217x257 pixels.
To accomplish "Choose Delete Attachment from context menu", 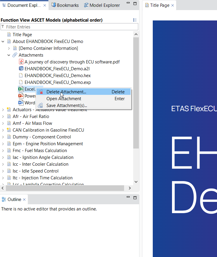I will [66, 92].
